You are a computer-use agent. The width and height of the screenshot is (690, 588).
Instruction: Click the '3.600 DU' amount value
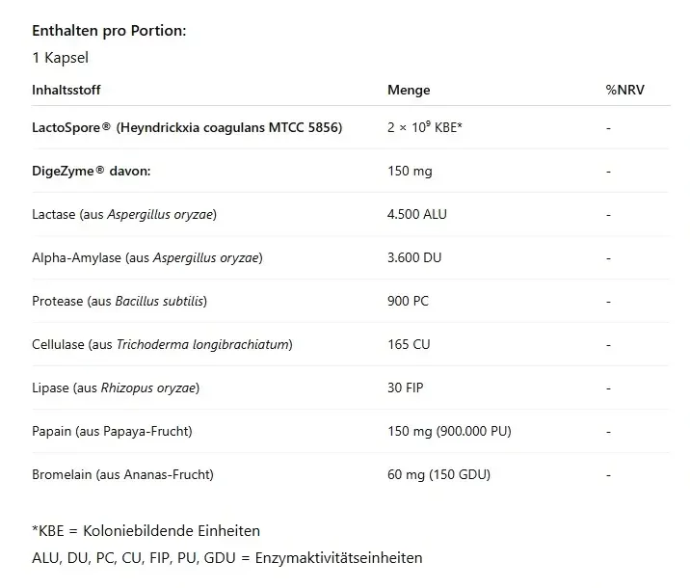pos(413,257)
